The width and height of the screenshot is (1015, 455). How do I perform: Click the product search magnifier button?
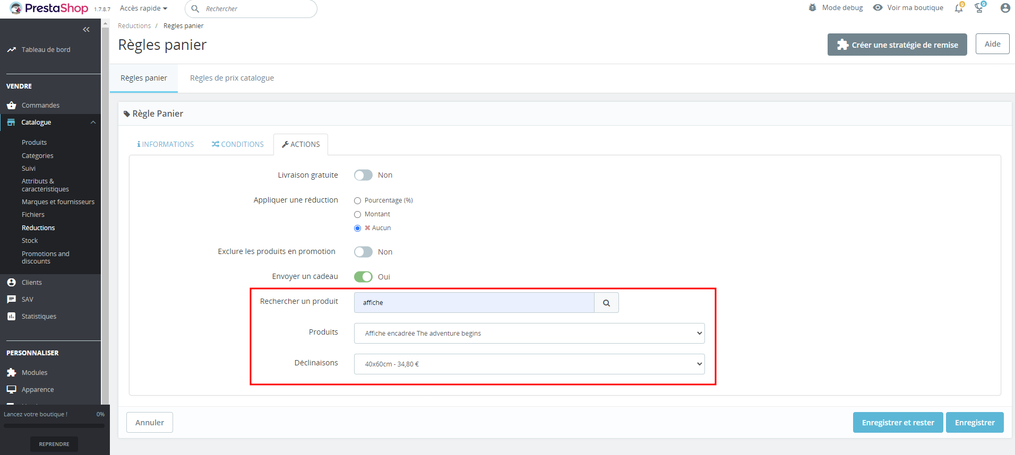tap(606, 303)
